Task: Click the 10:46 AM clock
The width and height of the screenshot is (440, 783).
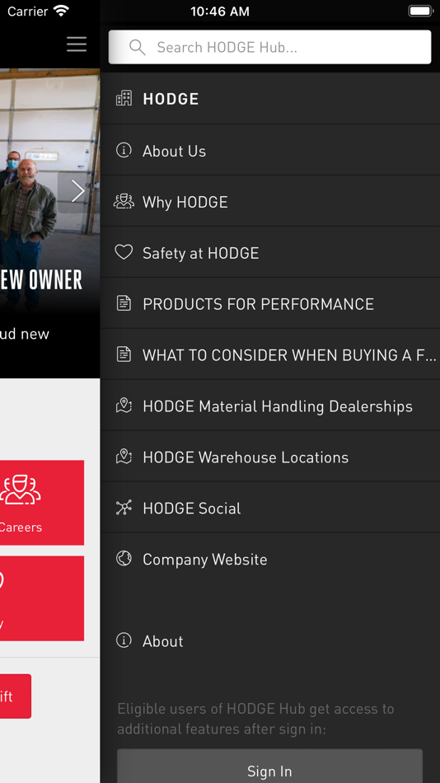Action: click(220, 12)
